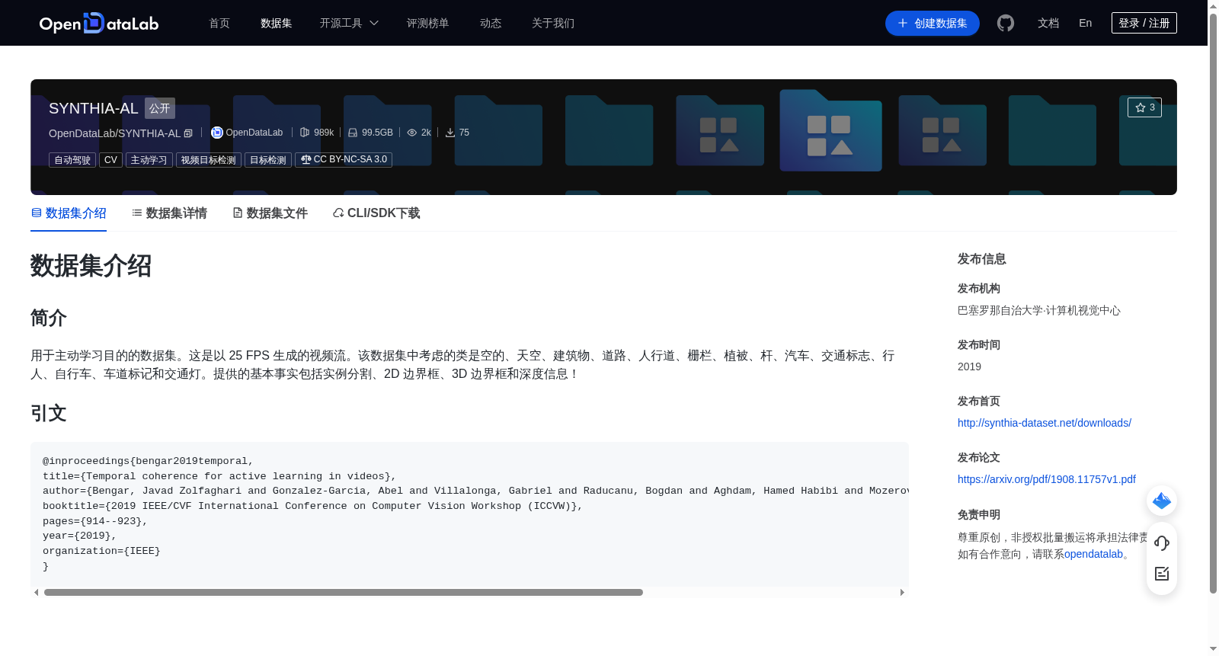Copy the OpenDataLab/SYNTHIA-AL path
The width and height of the screenshot is (1219, 656).
click(188, 133)
